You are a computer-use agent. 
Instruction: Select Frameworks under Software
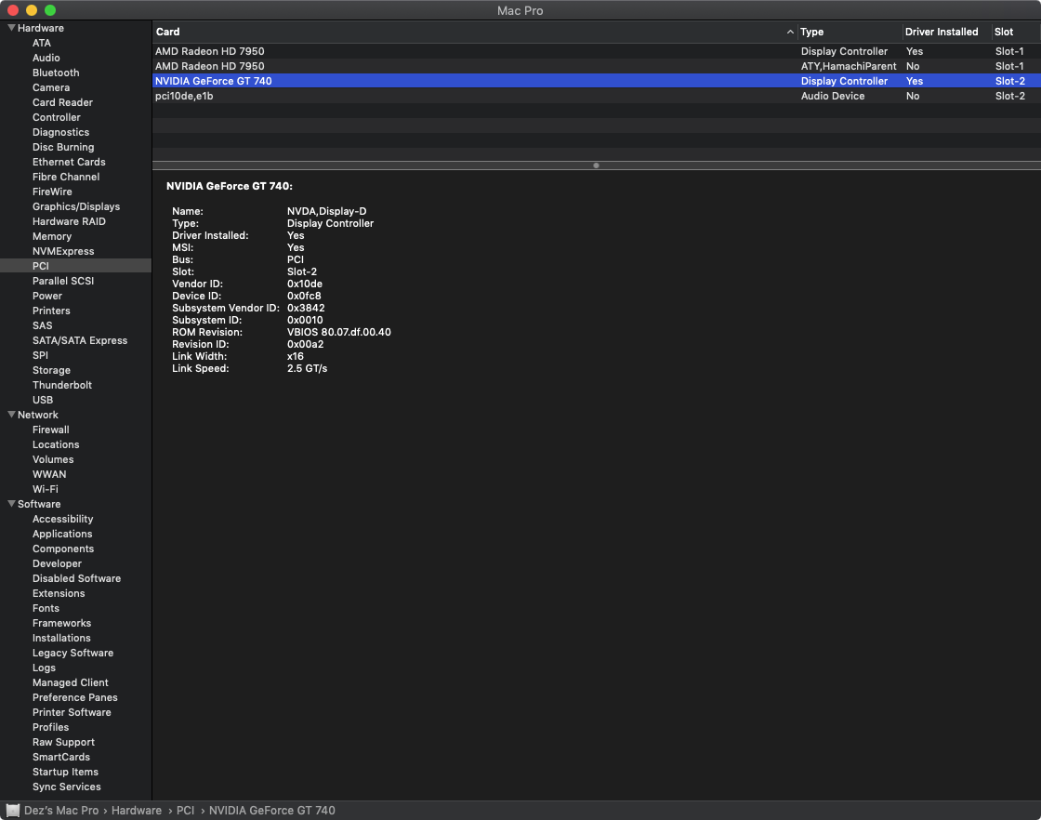pyautogui.click(x=61, y=623)
